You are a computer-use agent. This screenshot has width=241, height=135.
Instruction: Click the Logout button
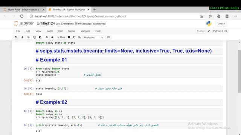tap(221, 24)
